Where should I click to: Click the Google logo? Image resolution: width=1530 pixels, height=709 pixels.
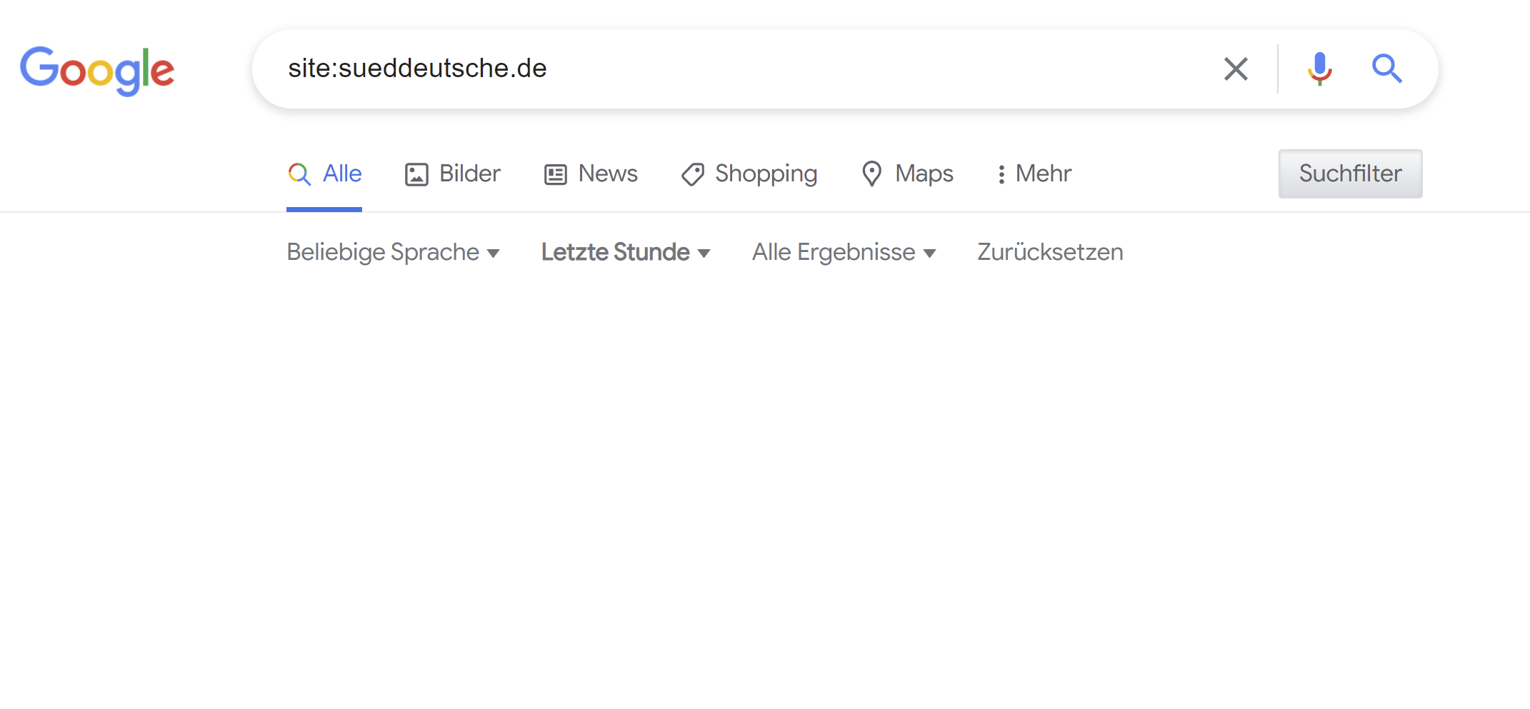pyautogui.click(x=97, y=69)
